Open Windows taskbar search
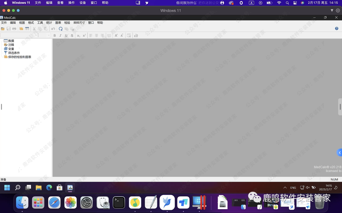 (18, 187)
